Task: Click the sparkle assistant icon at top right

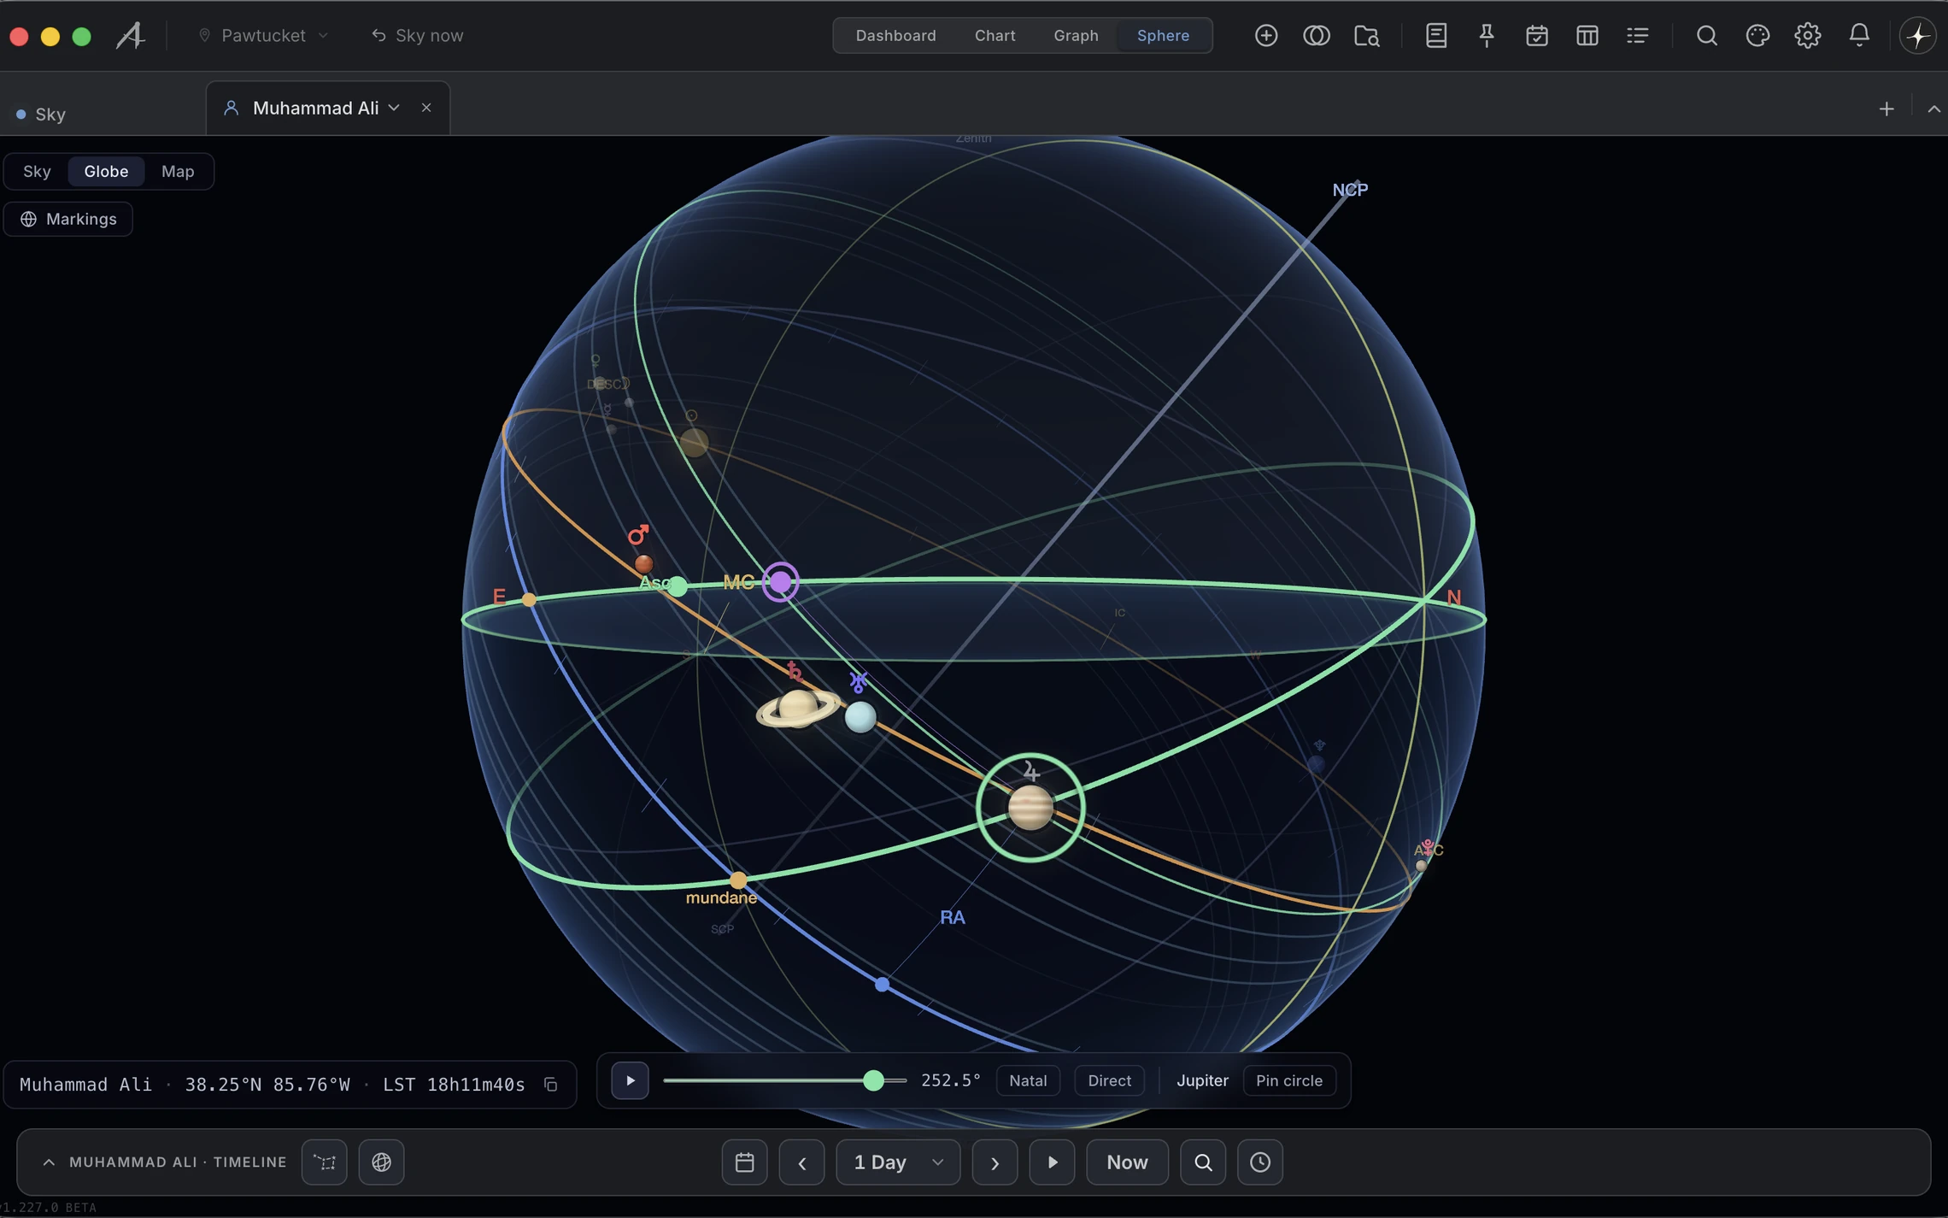Action: 1918,35
